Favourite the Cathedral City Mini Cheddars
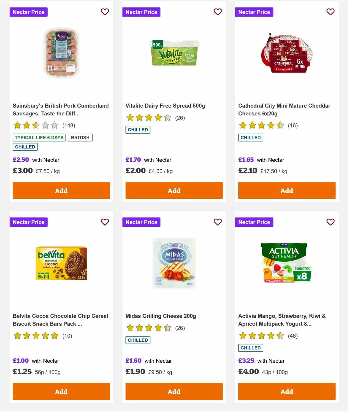Screen dimensions: 348x412 click(330, 12)
